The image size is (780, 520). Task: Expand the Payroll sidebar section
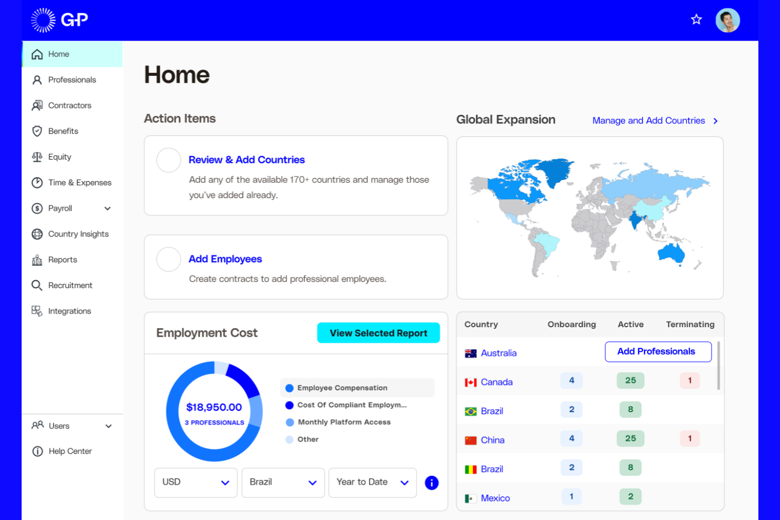[x=108, y=208]
